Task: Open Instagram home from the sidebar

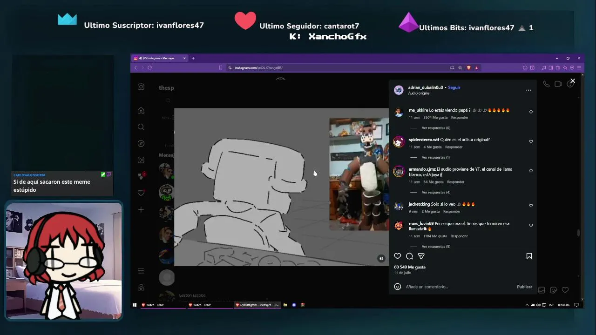Action: 141,111
